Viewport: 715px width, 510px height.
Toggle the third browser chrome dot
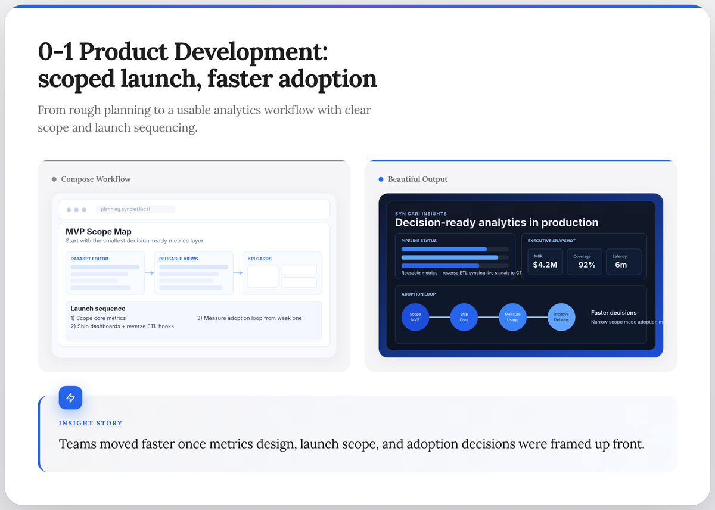[85, 209]
